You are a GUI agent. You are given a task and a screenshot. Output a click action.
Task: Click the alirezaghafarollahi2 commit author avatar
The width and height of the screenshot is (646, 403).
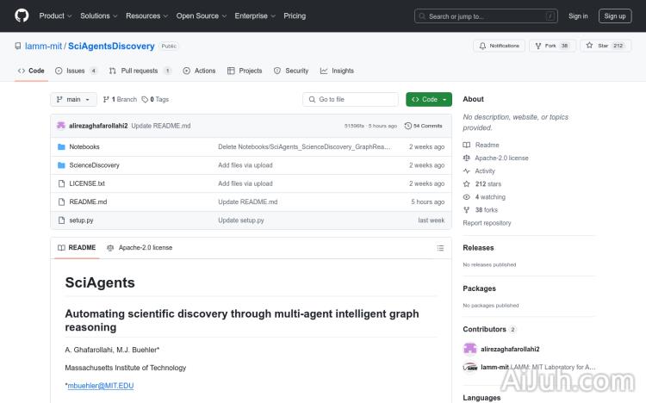pyautogui.click(x=61, y=126)
